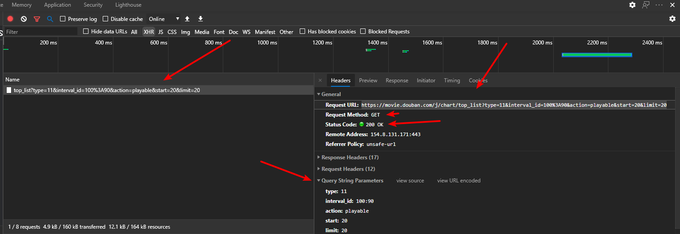Click into the Filter text field

pyautogui.click(x=40, y=32)
